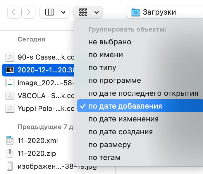This screenshot has height=174, width=203.
Task: Click music icon of Yuppi Polo file
Action: pyautogui.click(x=10, y=108)
